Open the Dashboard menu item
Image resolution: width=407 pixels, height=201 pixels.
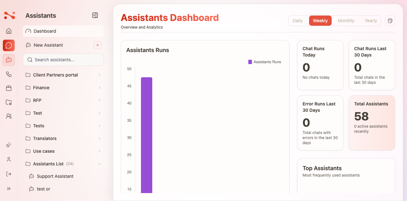[x=63, y=31]
